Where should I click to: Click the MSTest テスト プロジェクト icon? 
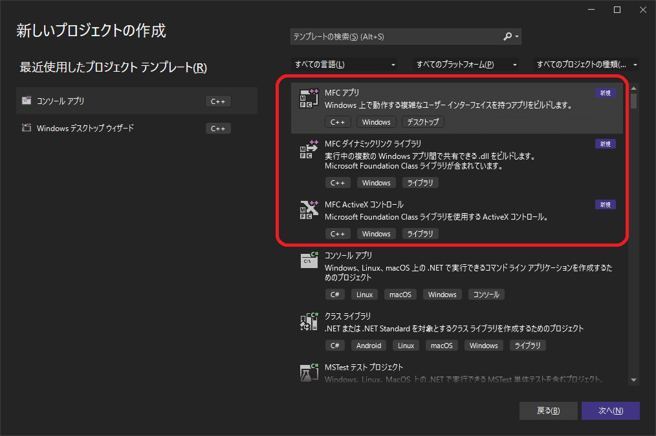(x=309, y=372)
